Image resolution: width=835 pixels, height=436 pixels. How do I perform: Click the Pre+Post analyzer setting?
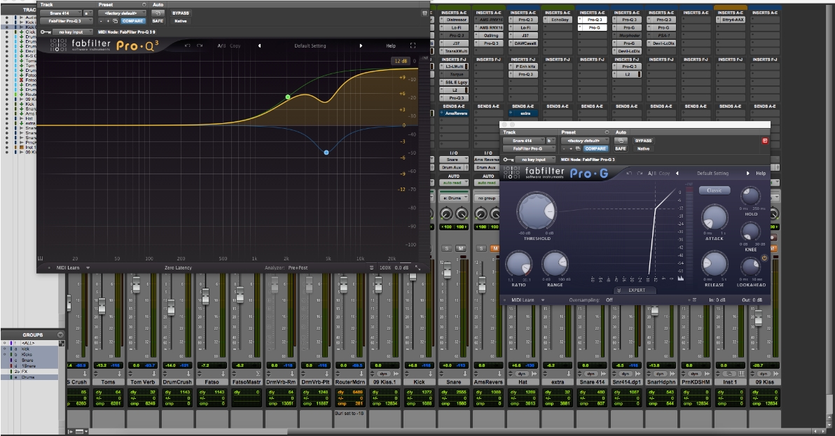coord(298,267)
